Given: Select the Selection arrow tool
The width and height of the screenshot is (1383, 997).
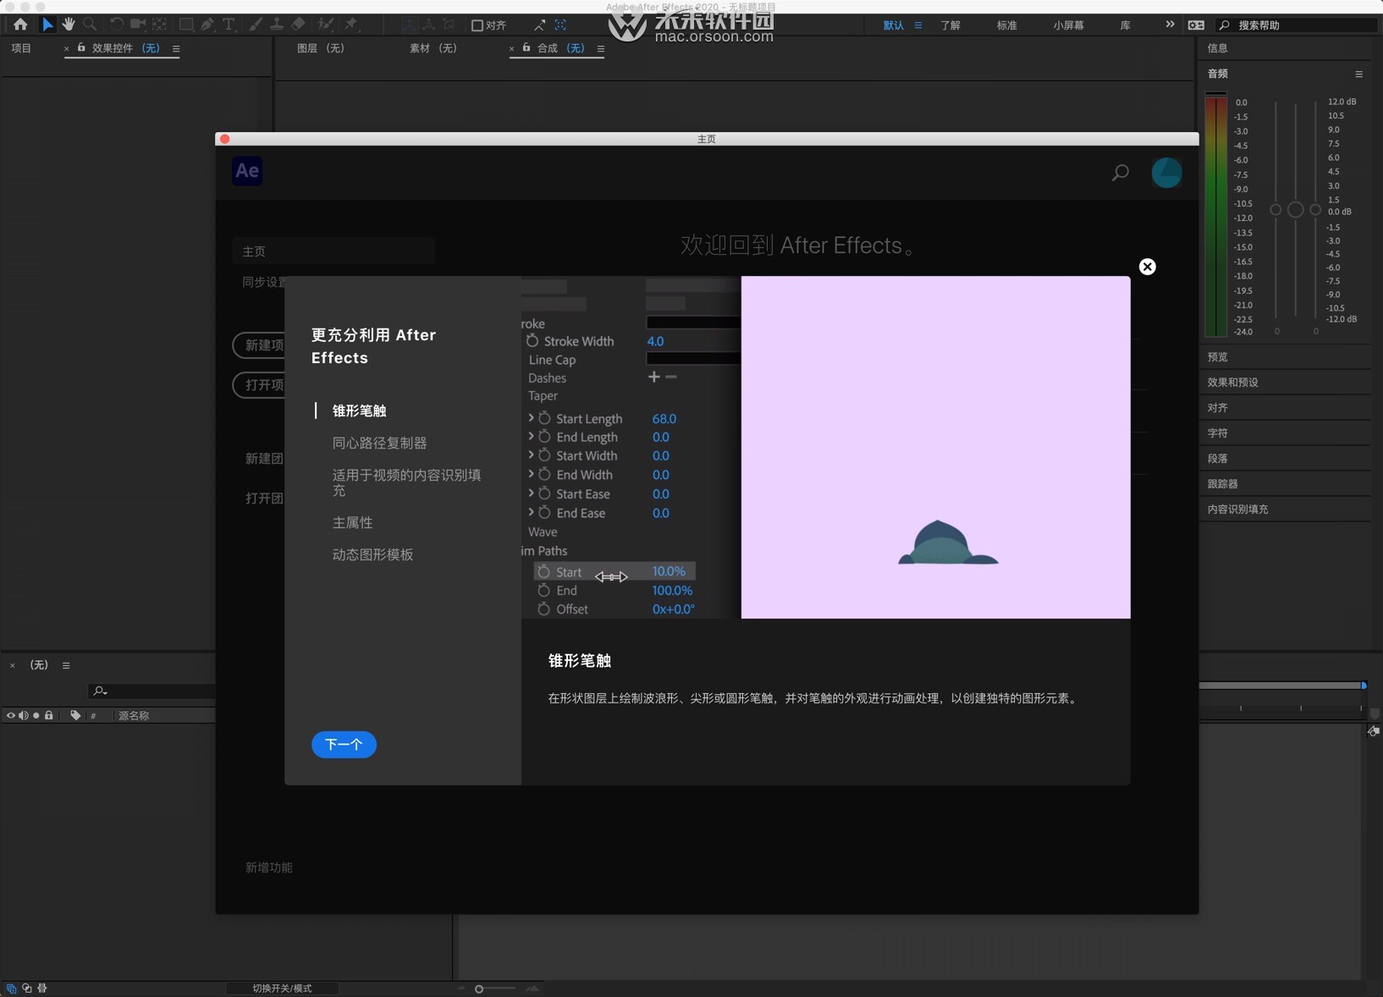Looking at the screenshot, I should coord(47,25).
